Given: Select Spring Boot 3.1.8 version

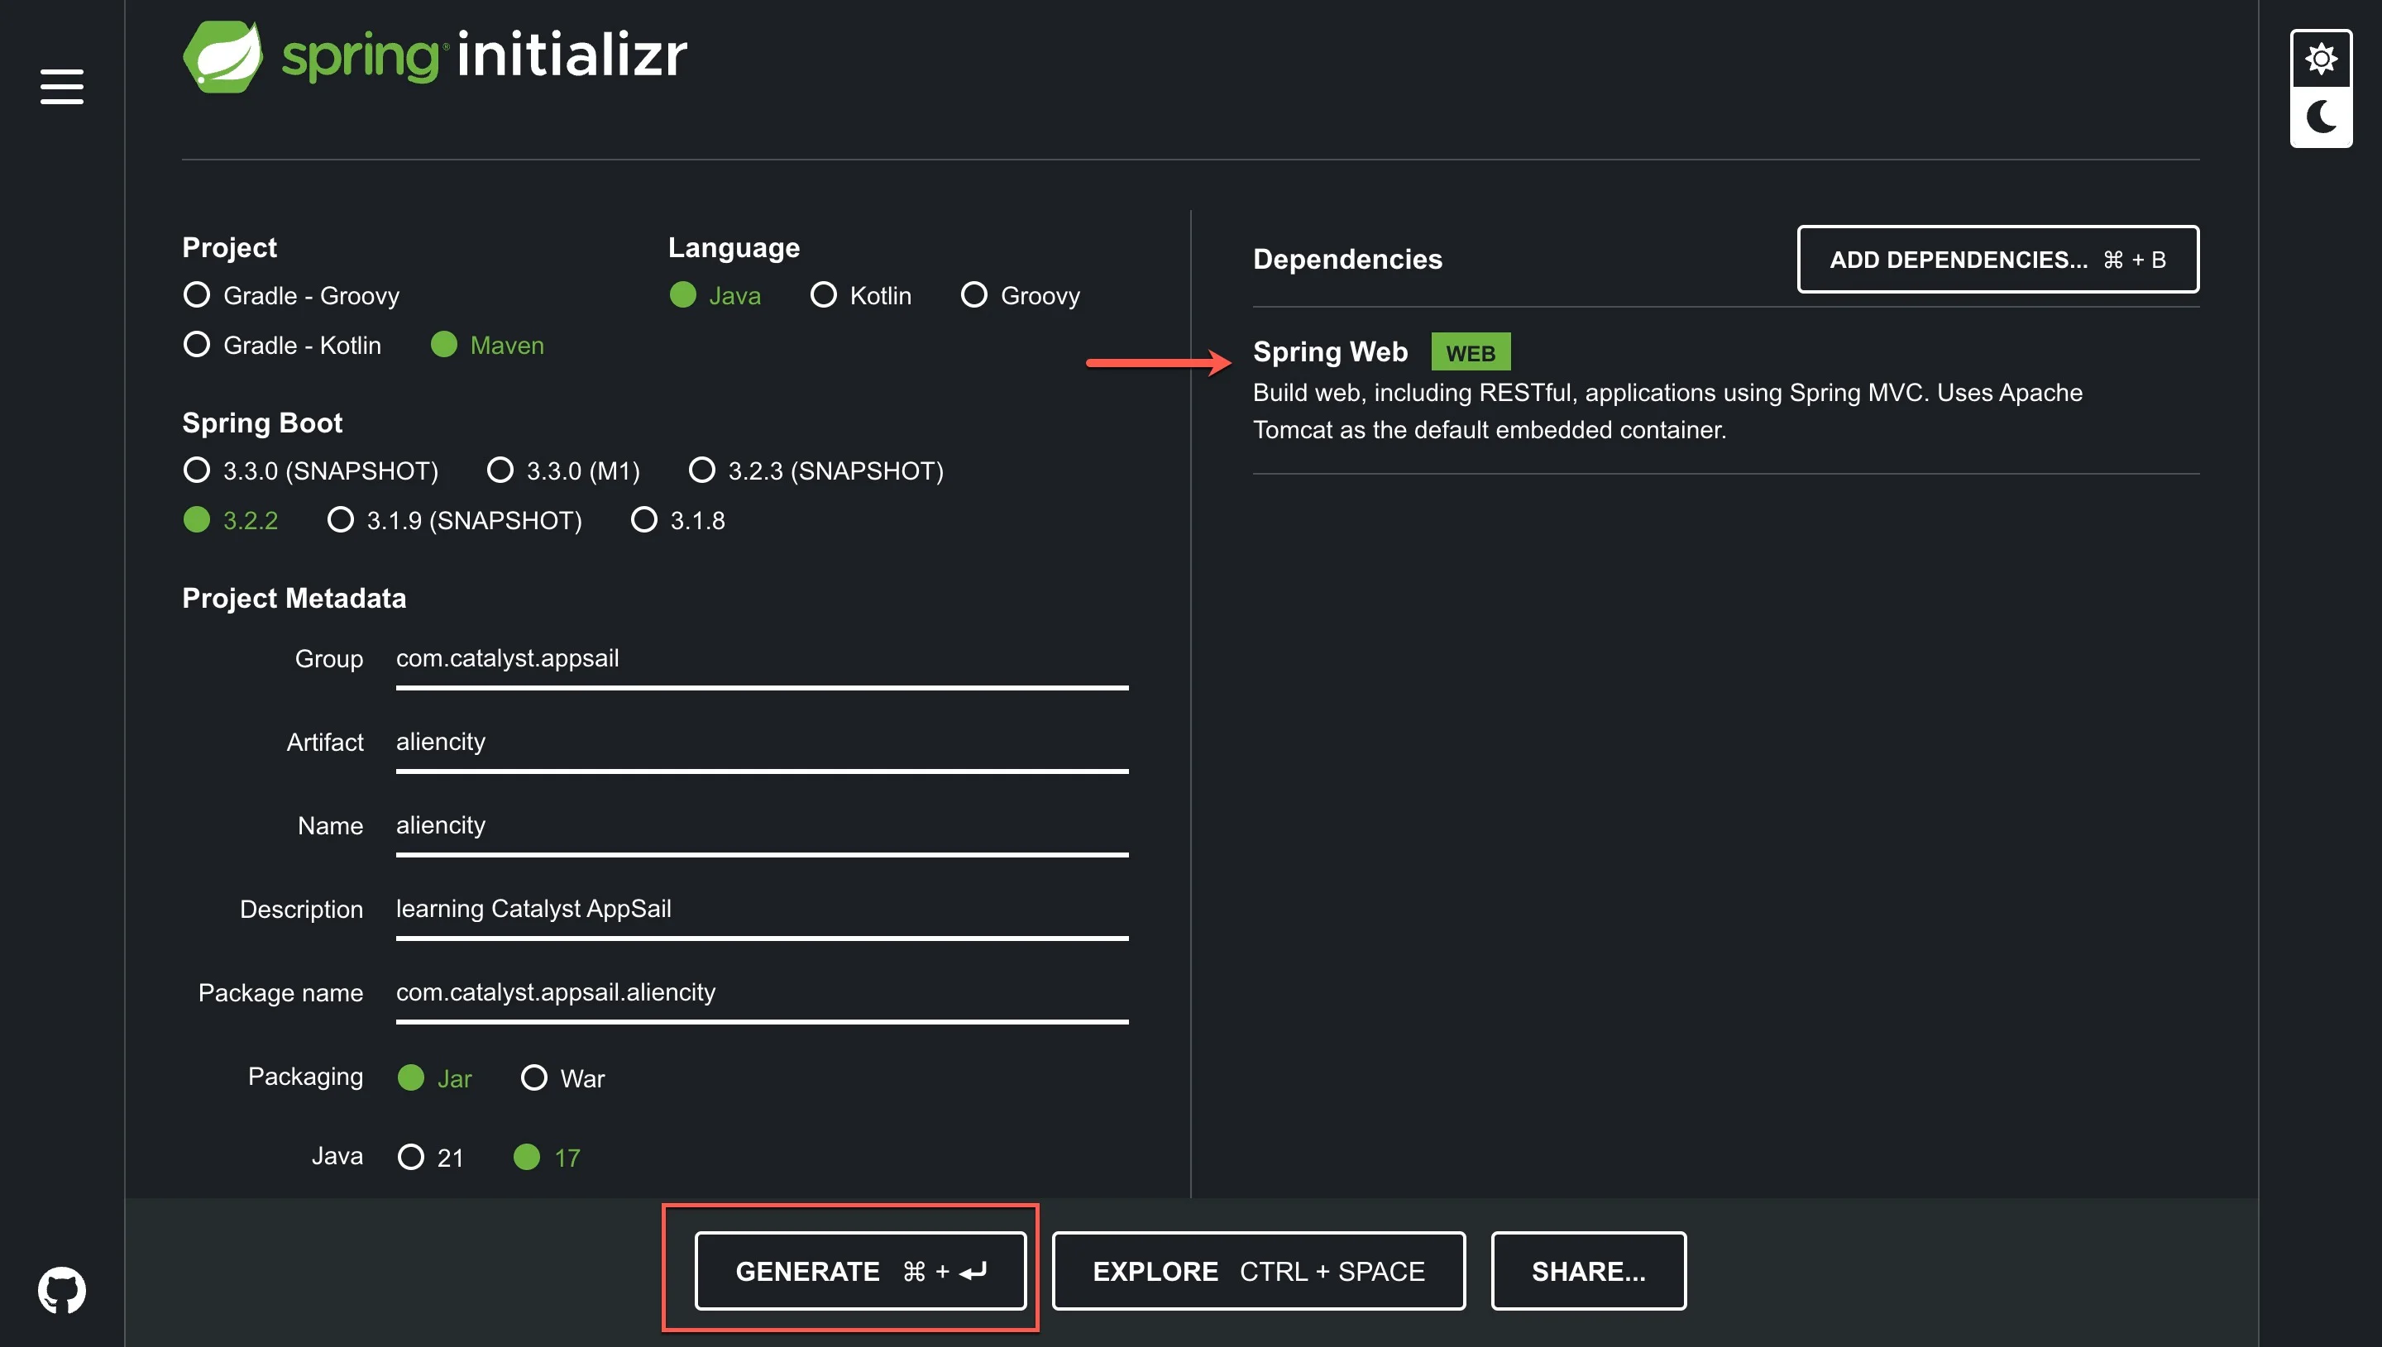Looking at the screenshot, I should (643, 520).
